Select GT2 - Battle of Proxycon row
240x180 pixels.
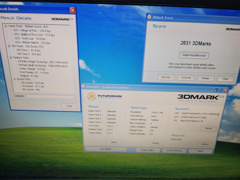coord(34,35)
